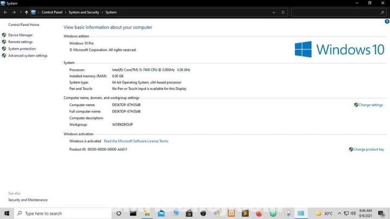390x219 pixels.
Task: Click the taskbar search box
Action: 63,213
